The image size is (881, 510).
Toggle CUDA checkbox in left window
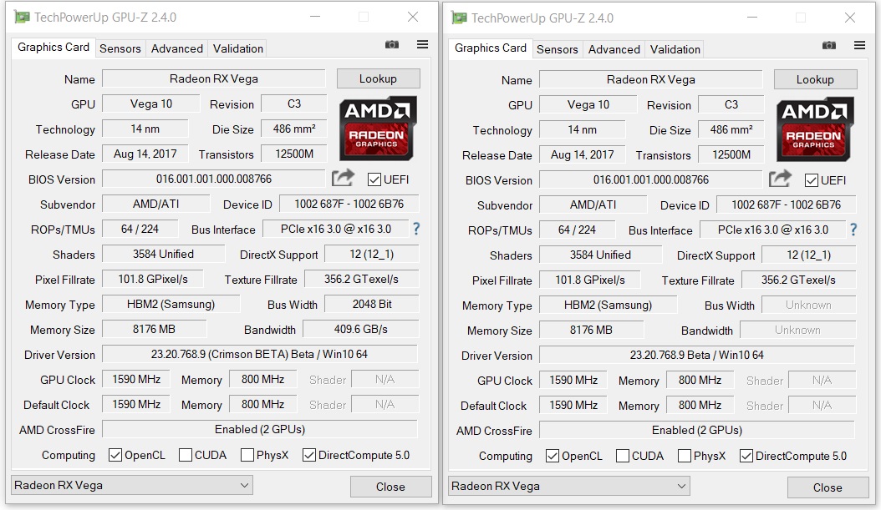click(x=186, y=455)
